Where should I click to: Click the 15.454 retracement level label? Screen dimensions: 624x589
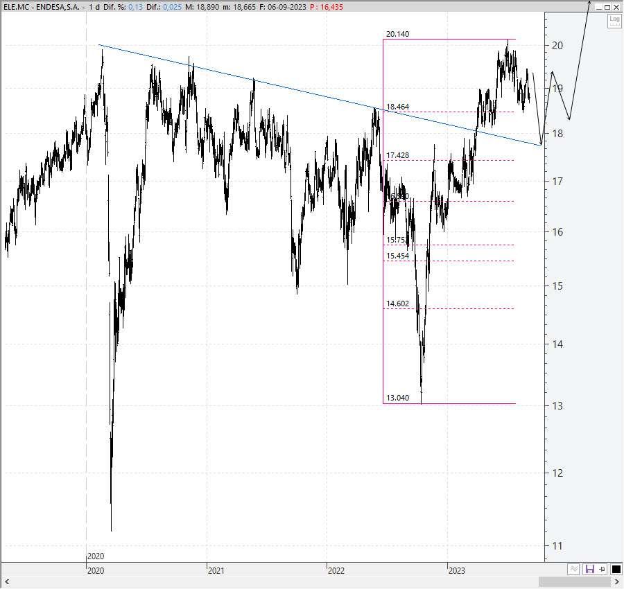397,256
